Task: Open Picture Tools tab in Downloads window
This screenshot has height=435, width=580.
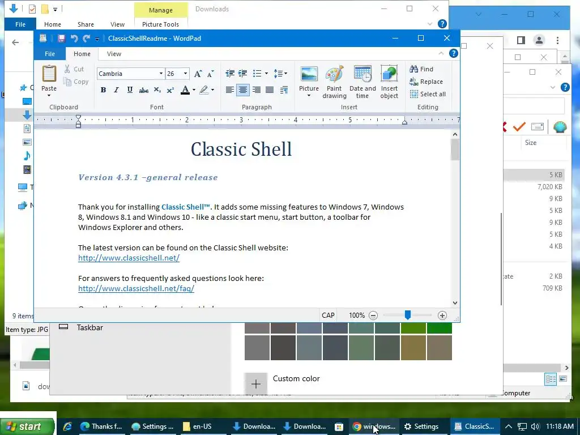Action: point(160,24)
